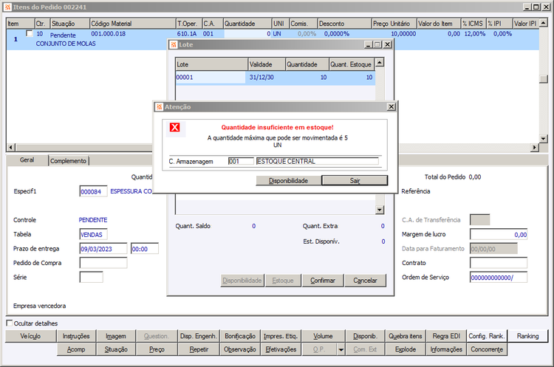Click the items grid scroll-up arrow
Viewport: 554px width, 367px height.
coord(544,23)
